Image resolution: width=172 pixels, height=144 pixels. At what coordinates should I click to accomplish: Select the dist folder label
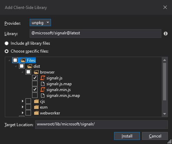coord(37,66)
